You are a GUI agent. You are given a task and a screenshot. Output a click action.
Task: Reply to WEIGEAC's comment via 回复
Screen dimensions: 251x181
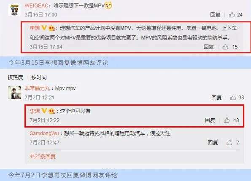(215, 15)
